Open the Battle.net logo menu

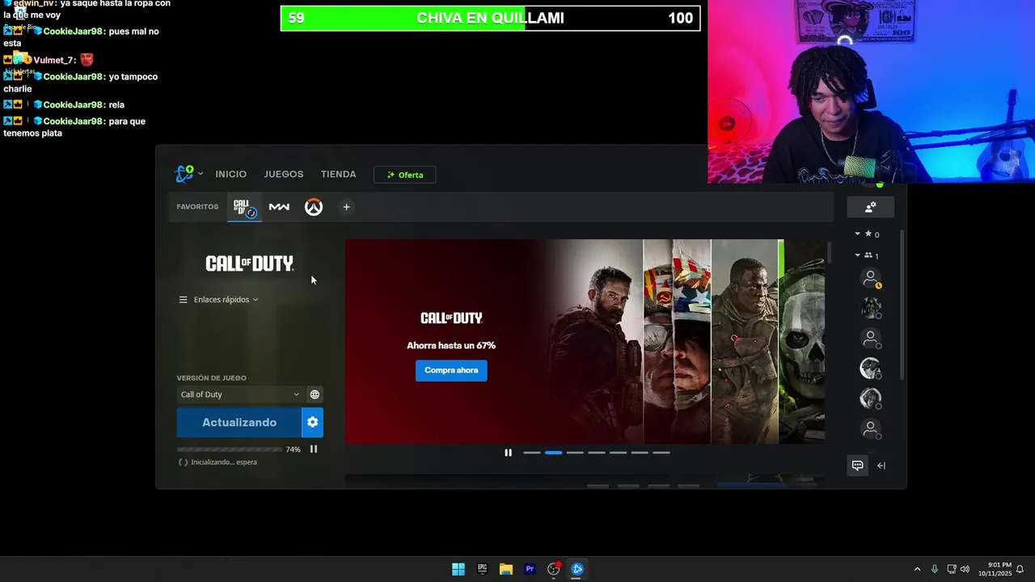pos(184,174)
